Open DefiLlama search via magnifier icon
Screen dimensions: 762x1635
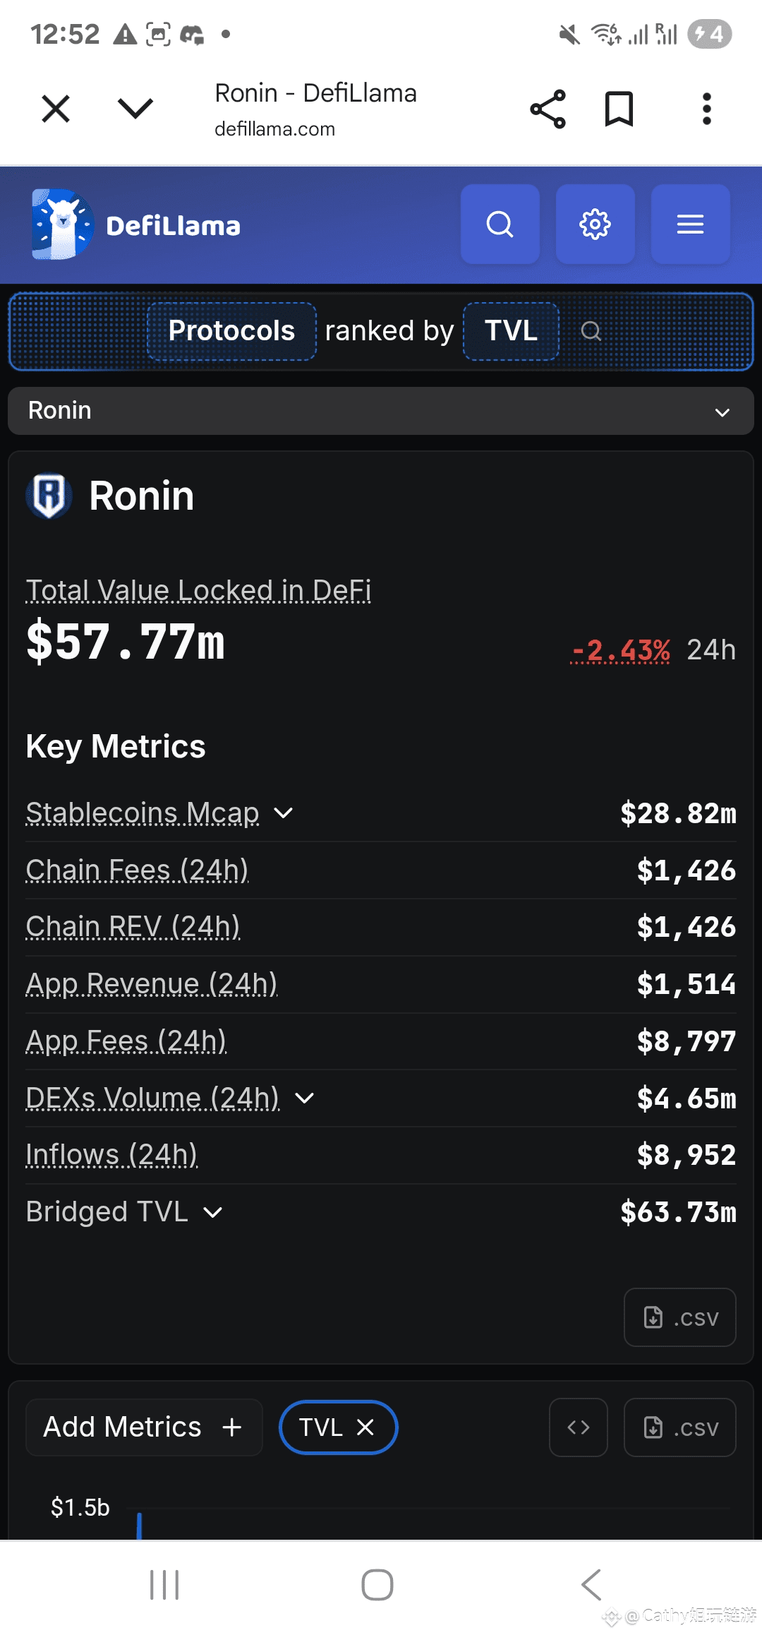pyautogui.click(x=500, y=224)
